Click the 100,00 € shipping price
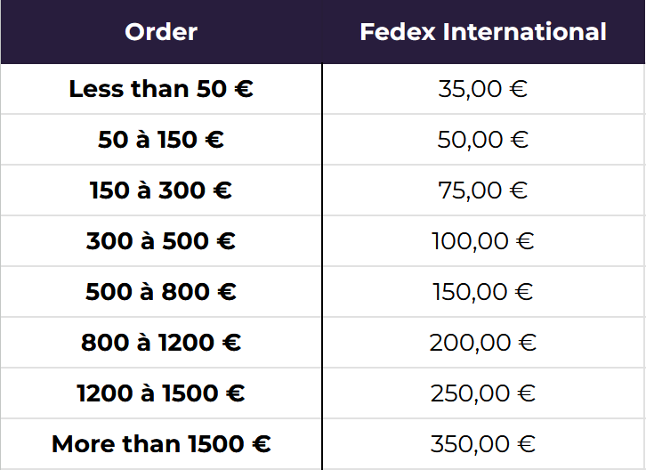 (483, 241)
